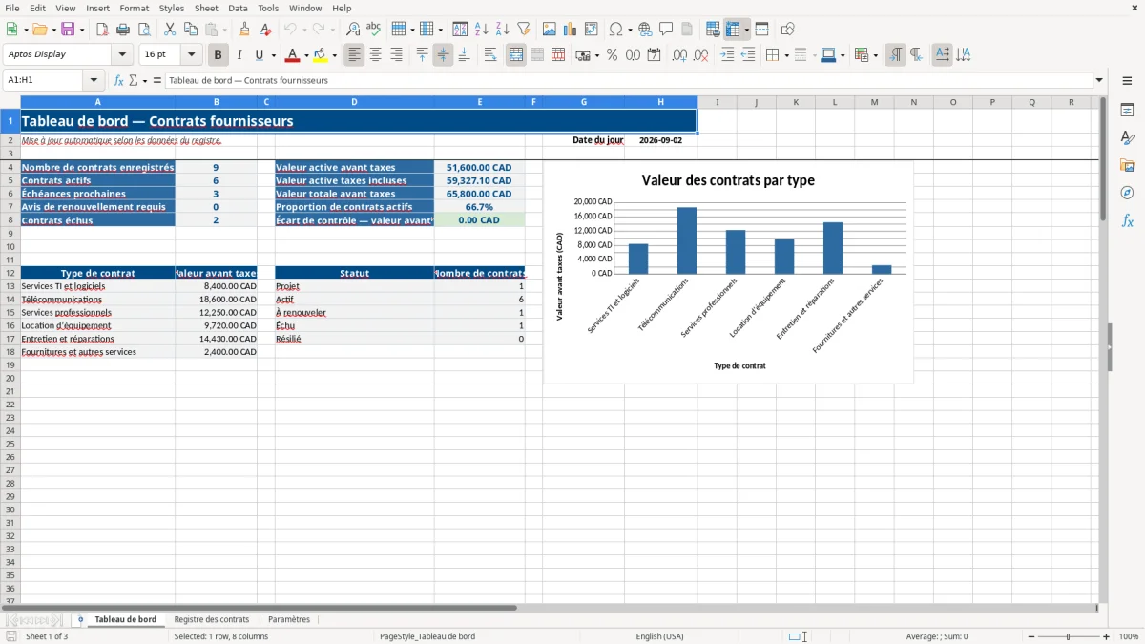This screenshot has height=644, width=1145.
Task: Click zoom in plus button
Action: tap(1107, 636)
